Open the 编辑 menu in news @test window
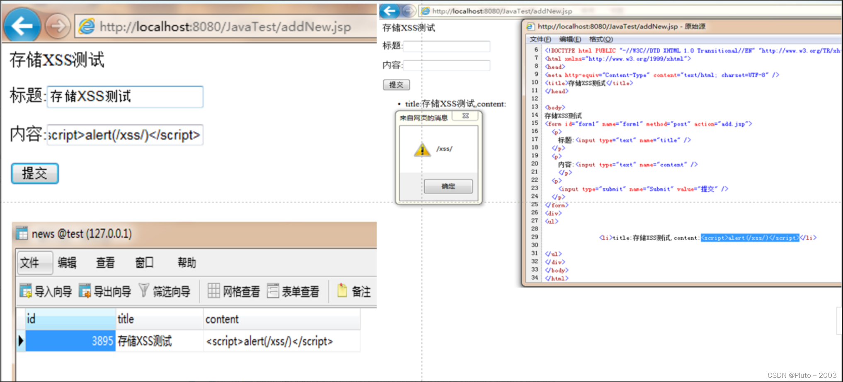This screenshot has height=382, width=843. [67, 263]
